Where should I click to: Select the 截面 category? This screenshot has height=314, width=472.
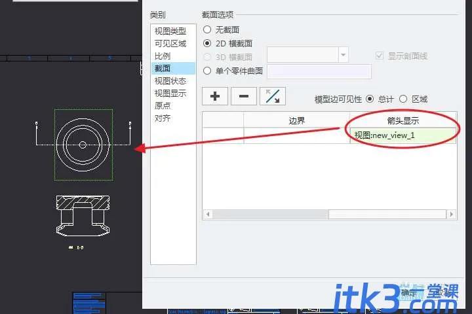(173, 69)
